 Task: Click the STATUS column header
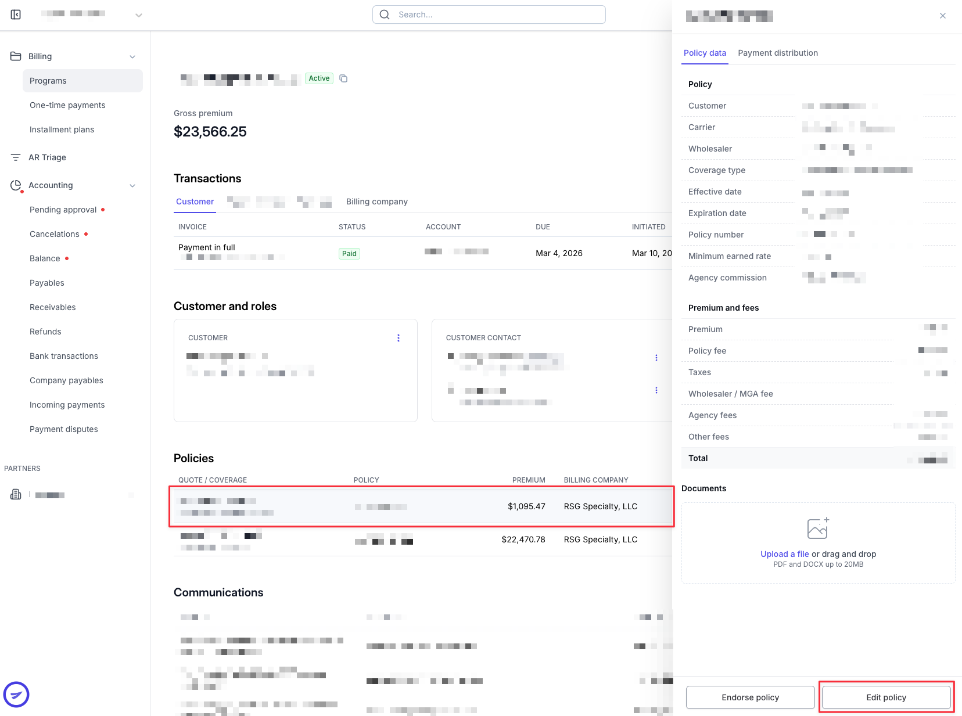352,227
